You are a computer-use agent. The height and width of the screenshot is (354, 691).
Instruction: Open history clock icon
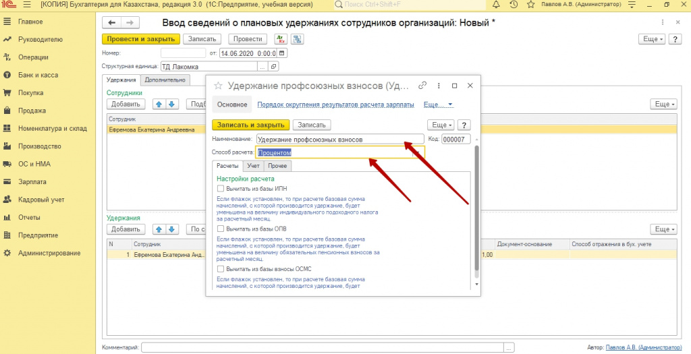[514, 5]
